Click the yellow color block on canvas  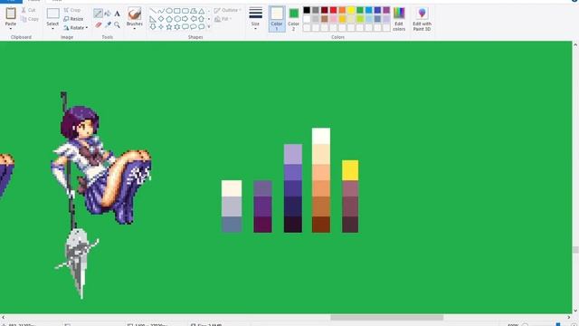[350, 170]
